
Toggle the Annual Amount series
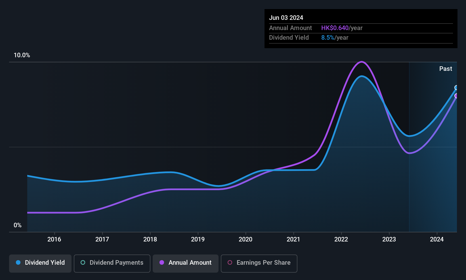(x=186, y=263)
